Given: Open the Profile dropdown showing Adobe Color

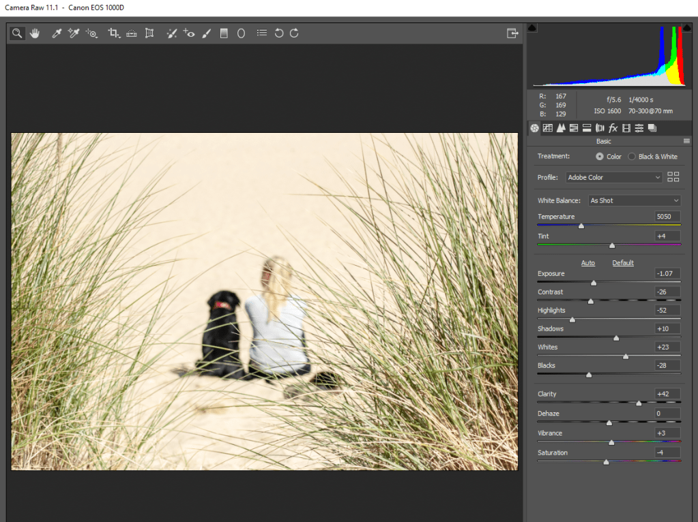Looking at the screenshot, I should 614,177.
